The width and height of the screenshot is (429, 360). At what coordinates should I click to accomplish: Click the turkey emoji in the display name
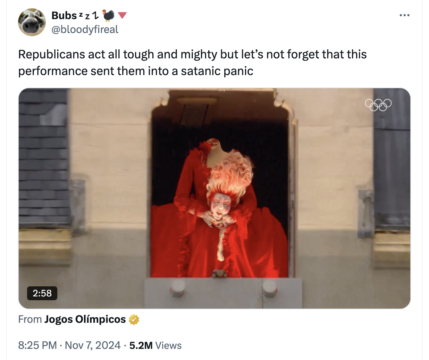point(108,15)
